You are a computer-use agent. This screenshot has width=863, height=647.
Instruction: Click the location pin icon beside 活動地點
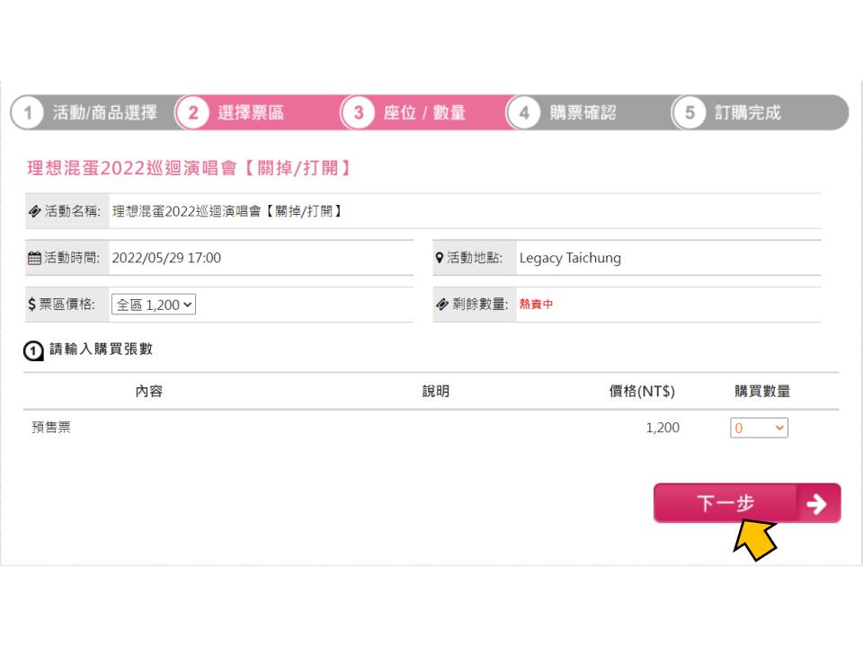pyautogui.click(x=440, y=258)
